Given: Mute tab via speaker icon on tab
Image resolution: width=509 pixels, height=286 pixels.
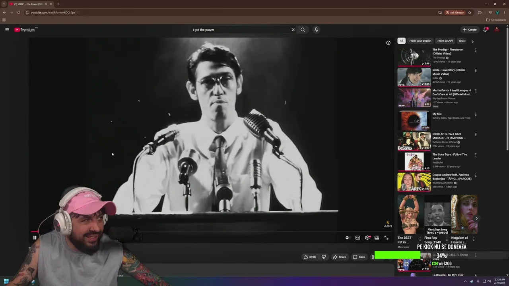Looking at the screenshot, I should pyautogui.click(x=46, y=4).
